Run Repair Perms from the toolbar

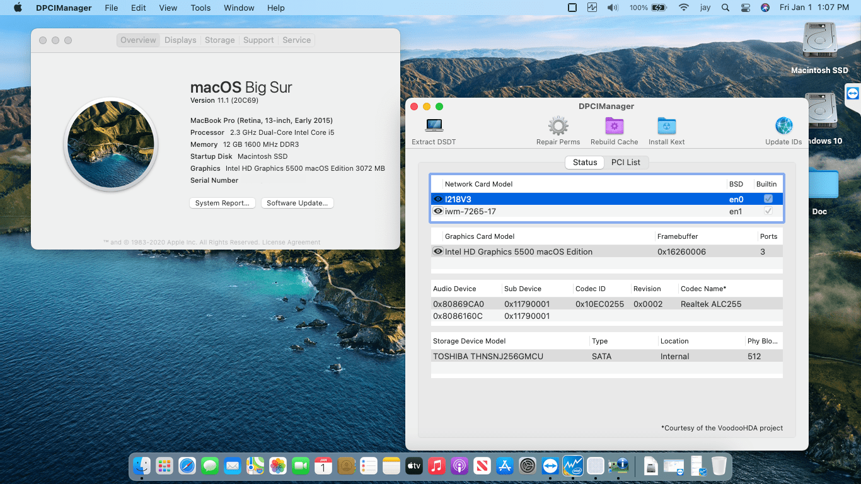coord(558,125)
